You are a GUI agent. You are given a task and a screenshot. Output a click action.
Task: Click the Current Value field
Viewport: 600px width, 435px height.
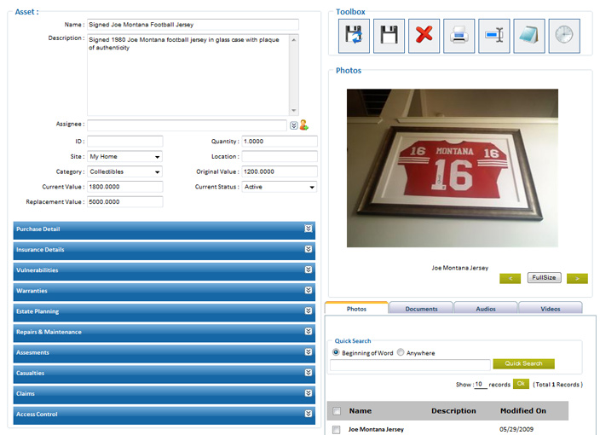click(x=124, y=187)
